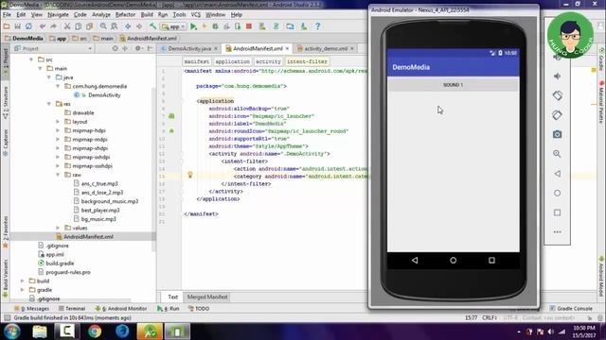Viewport: 606px width, 340px height.
Task: Click the Open folder toolbar icon
Action: point(7,26)
